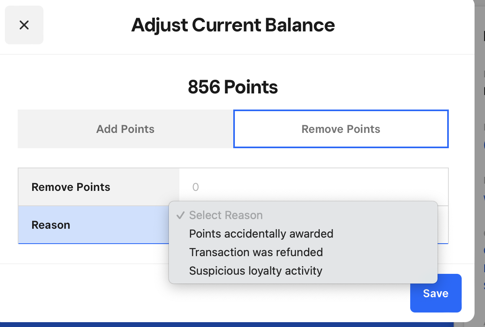Image resolution: width=485 pixels, height=327 pixels.
Task: Click the Adjust Current Balance title
Action: click(233, 25)
